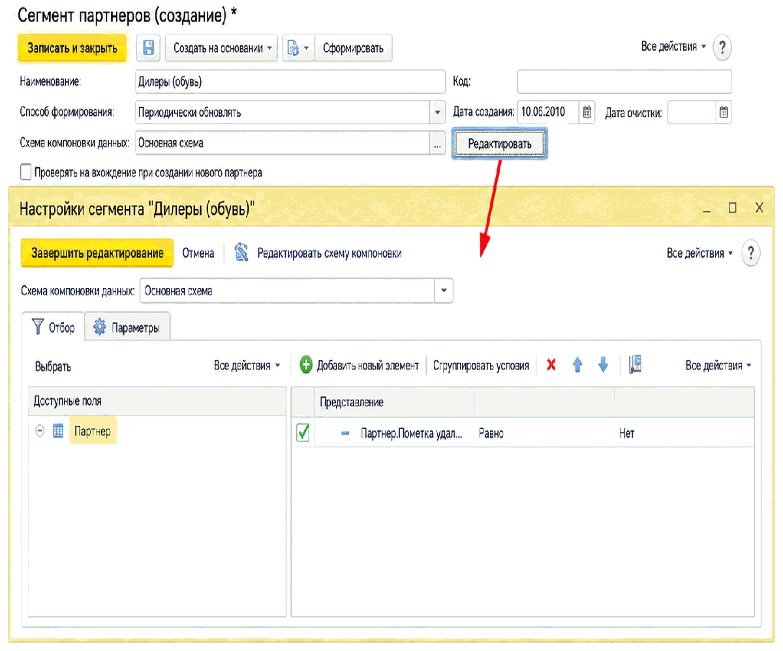This screenshot has height=651, width=783.
Task: Click Сгруппировать условия button
Action: pyautogui.click(x=481, y=366)
